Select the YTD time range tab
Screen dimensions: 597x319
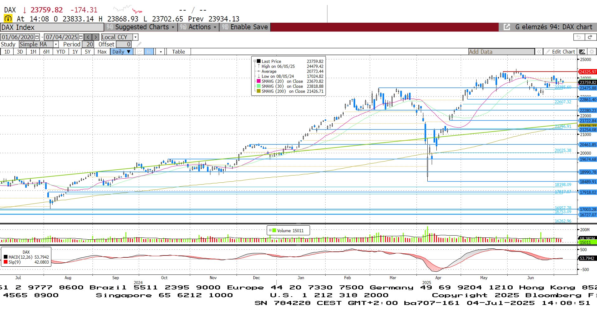(61, 52)
